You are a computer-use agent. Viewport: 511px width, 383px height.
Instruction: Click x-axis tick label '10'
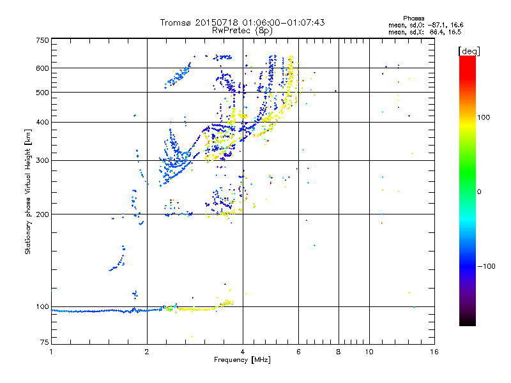point(369,352)
